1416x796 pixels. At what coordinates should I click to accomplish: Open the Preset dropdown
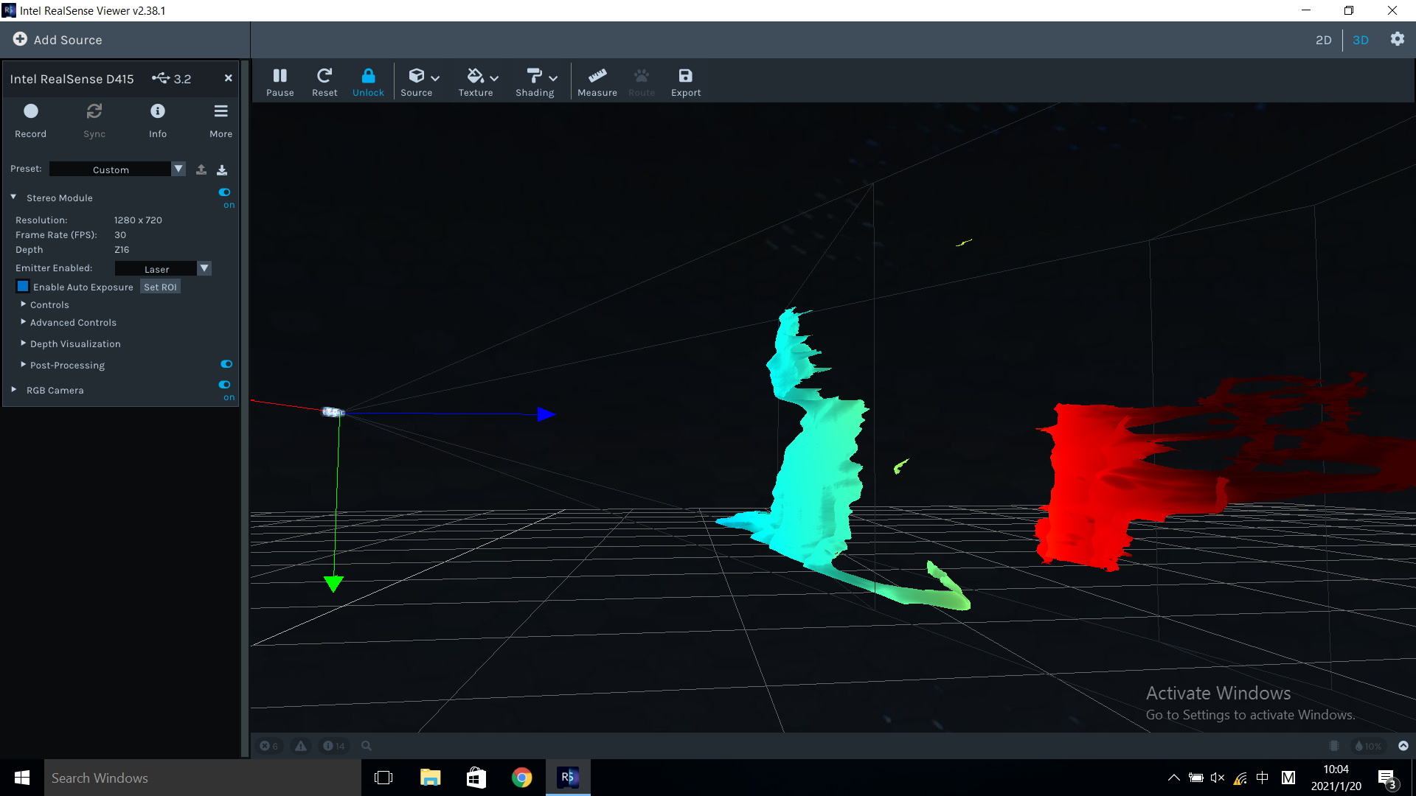coord(178,169)
